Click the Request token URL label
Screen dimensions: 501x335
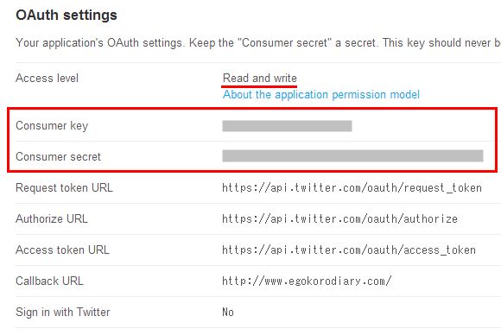[x=64, y=187]
